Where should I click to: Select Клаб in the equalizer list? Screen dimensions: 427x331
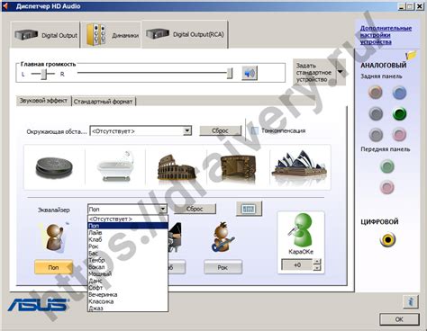128,239
